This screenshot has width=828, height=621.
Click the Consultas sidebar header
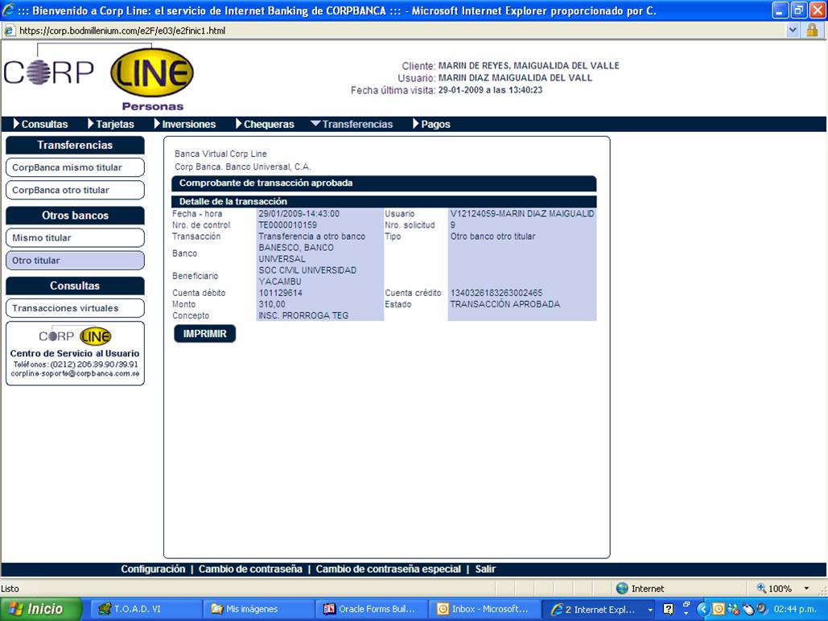coord(75,286)
